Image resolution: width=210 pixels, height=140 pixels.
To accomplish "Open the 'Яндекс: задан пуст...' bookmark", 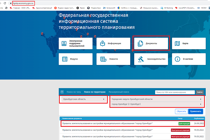I will point(64,8).
